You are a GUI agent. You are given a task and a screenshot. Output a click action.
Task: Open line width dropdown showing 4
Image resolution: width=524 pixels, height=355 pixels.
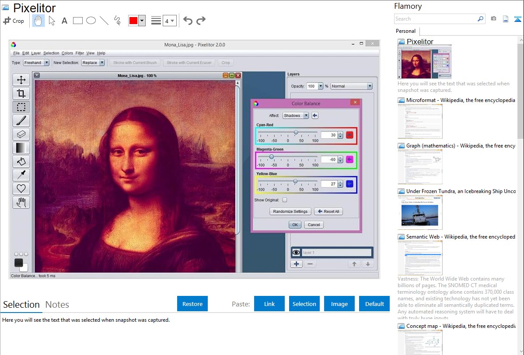[169, 21]
